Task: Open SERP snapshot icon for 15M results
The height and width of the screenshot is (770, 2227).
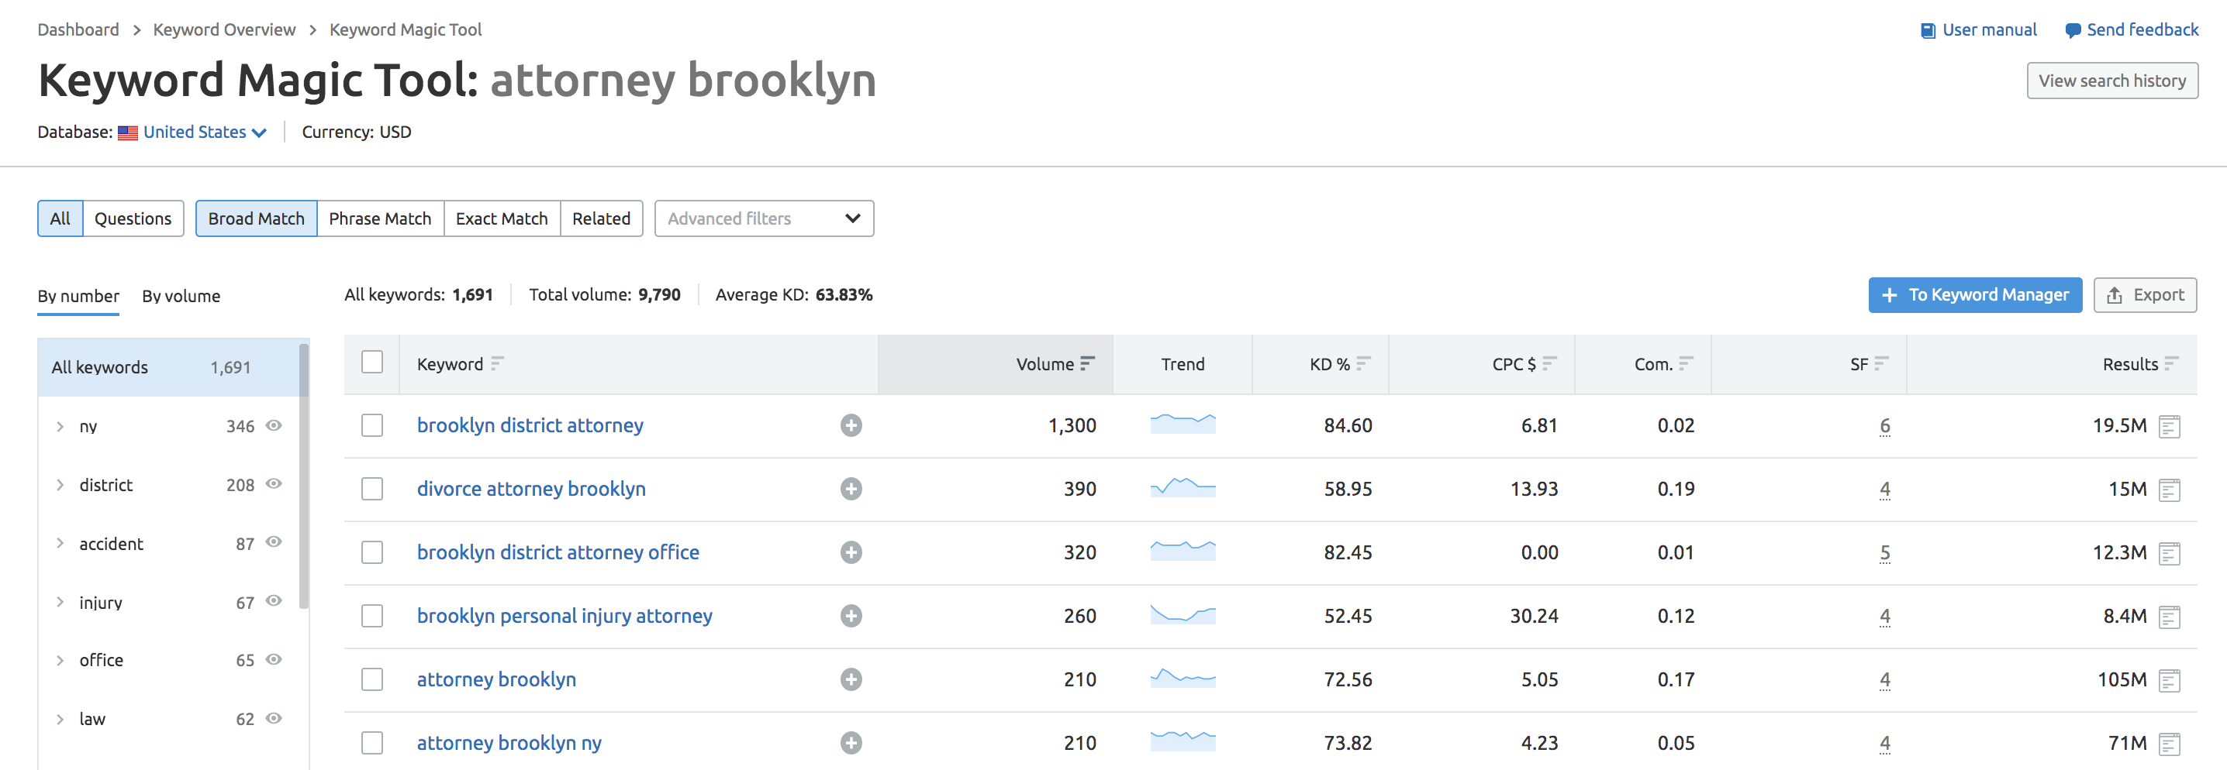Action: point(2169,490)
